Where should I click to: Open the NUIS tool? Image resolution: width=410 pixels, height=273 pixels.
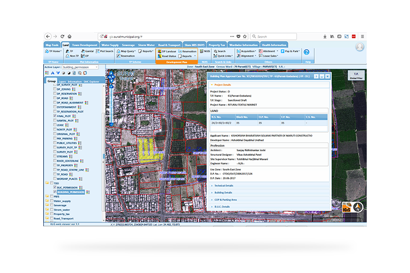(205, 51)
